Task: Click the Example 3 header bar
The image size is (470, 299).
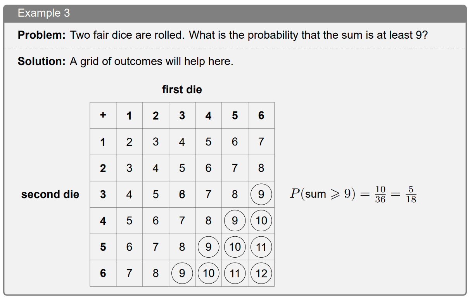Action: coord(235,13)
